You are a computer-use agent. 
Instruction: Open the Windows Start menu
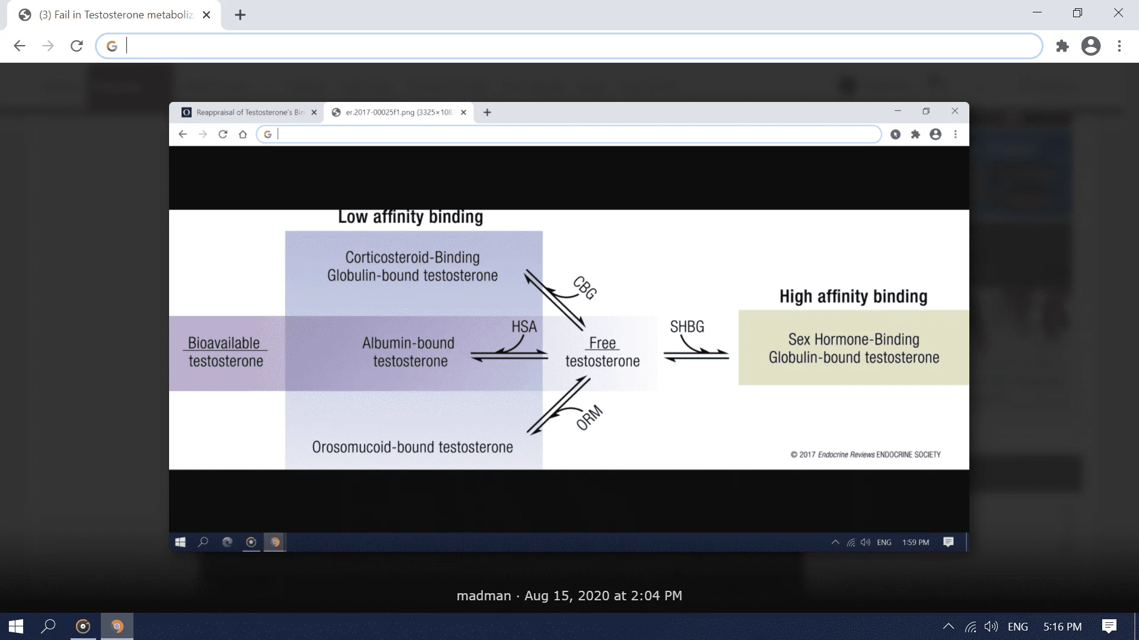[x=16, y=626]
